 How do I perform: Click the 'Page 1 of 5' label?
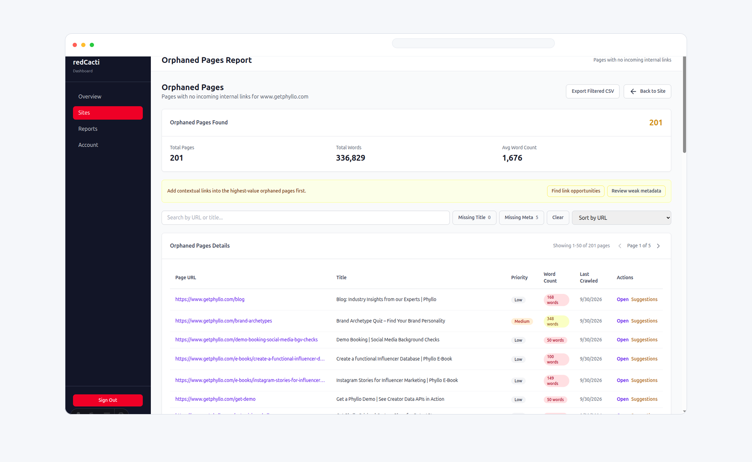(x=639, y=246)
